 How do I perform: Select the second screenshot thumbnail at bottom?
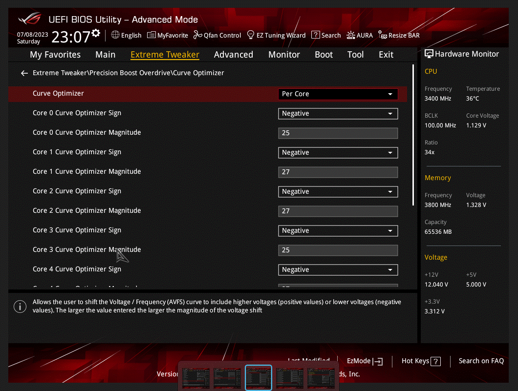(227, 378)
